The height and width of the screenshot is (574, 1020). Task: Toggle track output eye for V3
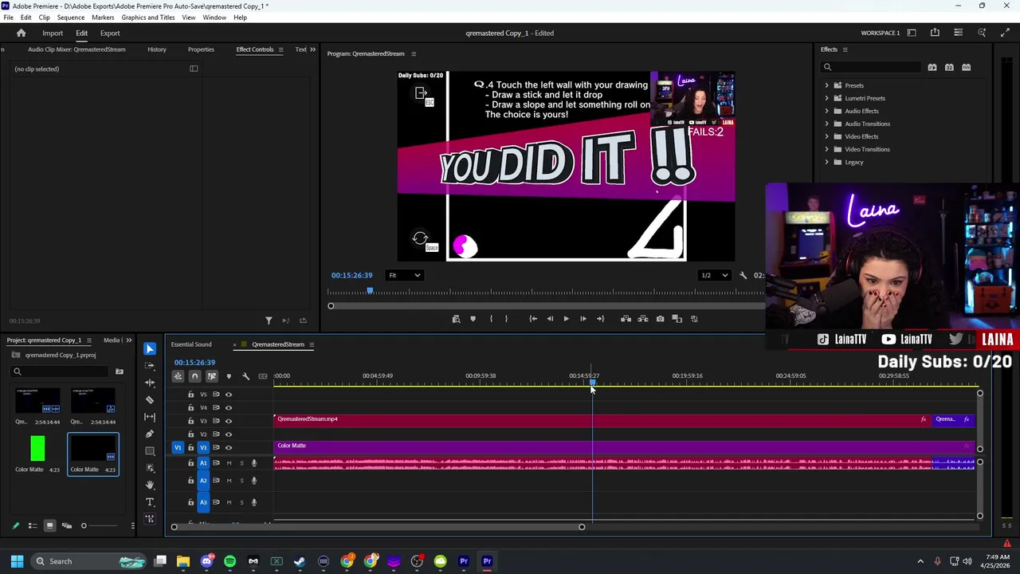[x=229, y=421]
